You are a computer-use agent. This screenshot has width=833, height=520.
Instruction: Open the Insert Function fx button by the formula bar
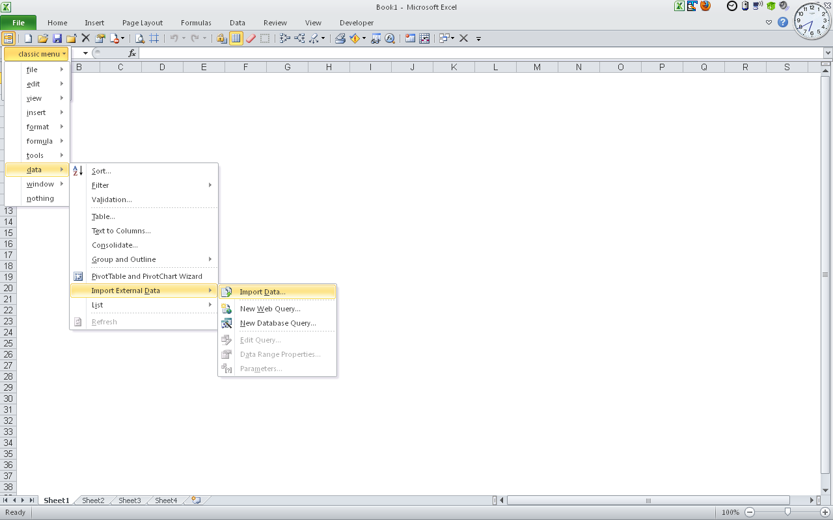pos(132,53)
